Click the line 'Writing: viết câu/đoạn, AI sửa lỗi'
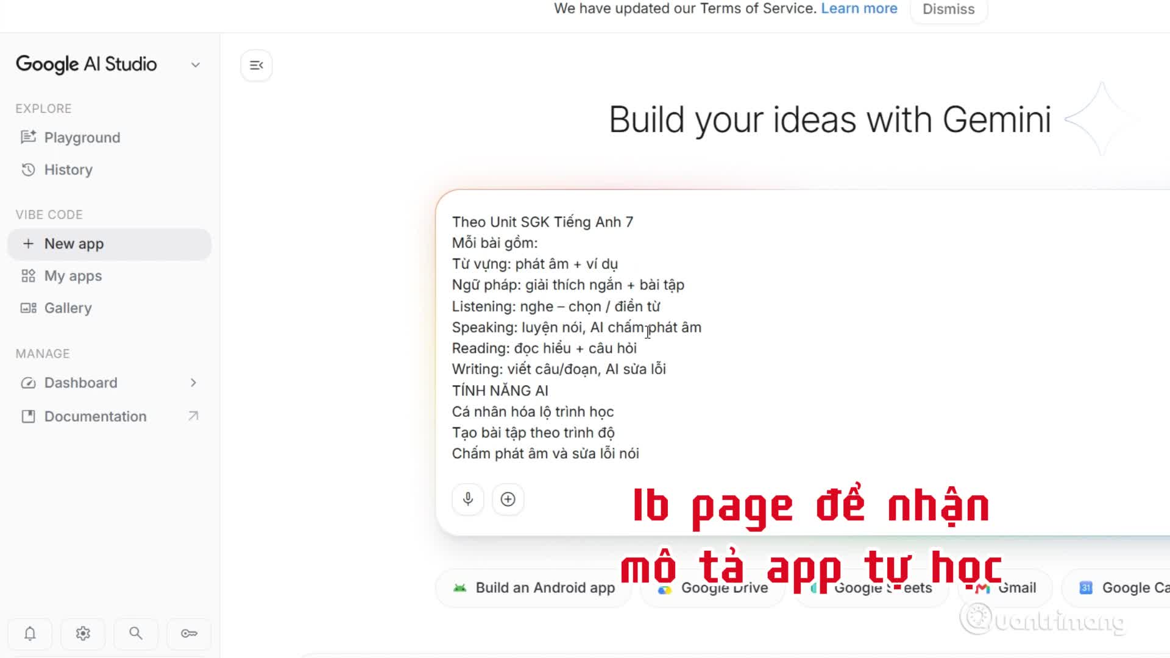1170x658 pixels. [x=559, y=369]
